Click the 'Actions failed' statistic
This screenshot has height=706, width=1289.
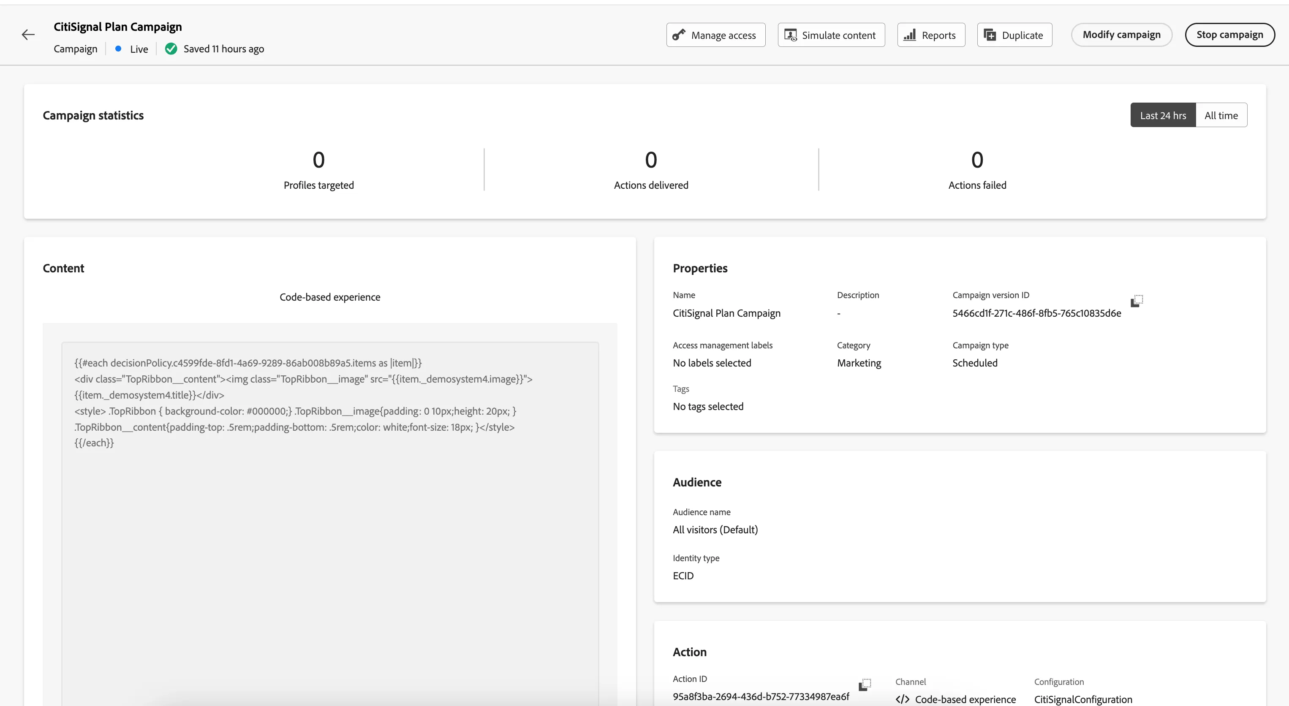point(977,170)
